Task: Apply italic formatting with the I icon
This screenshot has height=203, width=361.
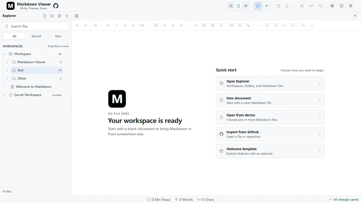Action: [x=117, y=25]
